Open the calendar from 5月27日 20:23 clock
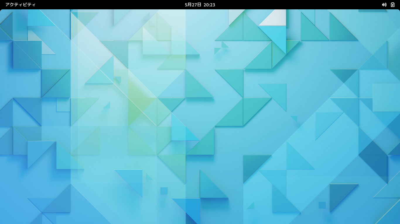Screen dimensions: 400x224 pos(200,5)
